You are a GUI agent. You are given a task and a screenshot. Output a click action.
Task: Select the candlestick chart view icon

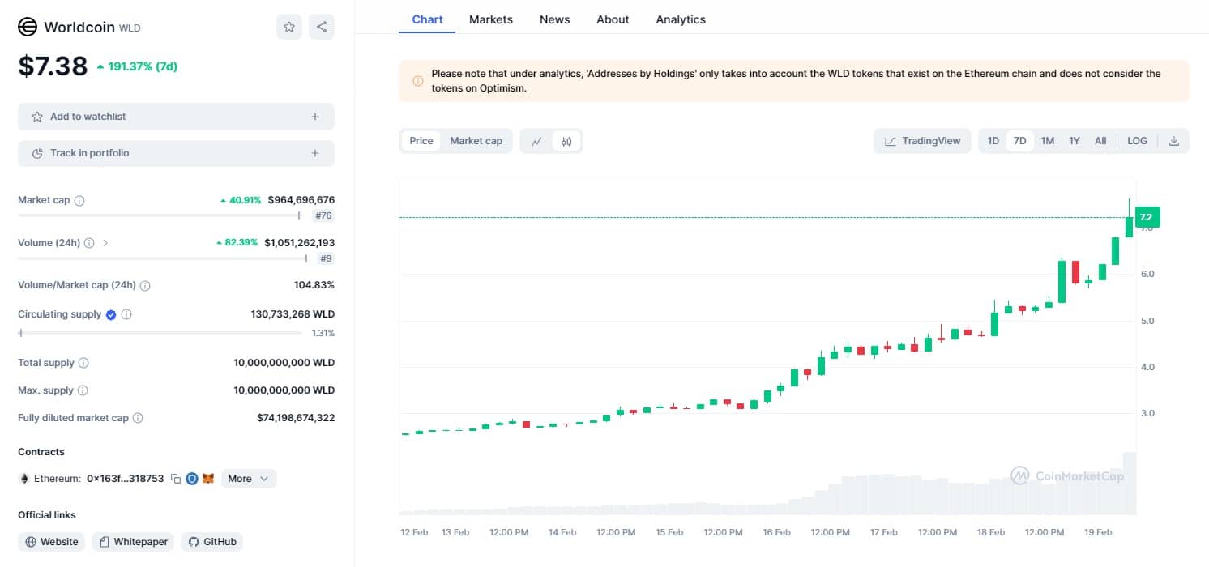point(566,141)
